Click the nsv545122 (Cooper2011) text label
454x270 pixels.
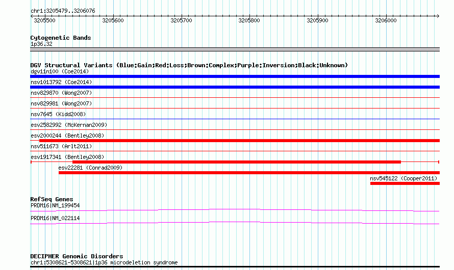(403, 178)
